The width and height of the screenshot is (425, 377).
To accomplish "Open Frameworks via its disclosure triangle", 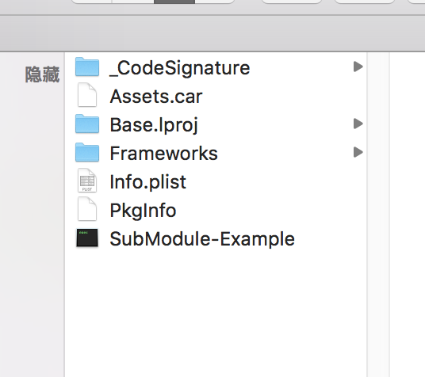I will pyautogui.click(x=358, y=152).
